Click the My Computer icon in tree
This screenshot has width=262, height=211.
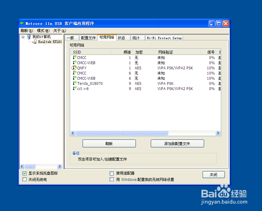[29, 37]
